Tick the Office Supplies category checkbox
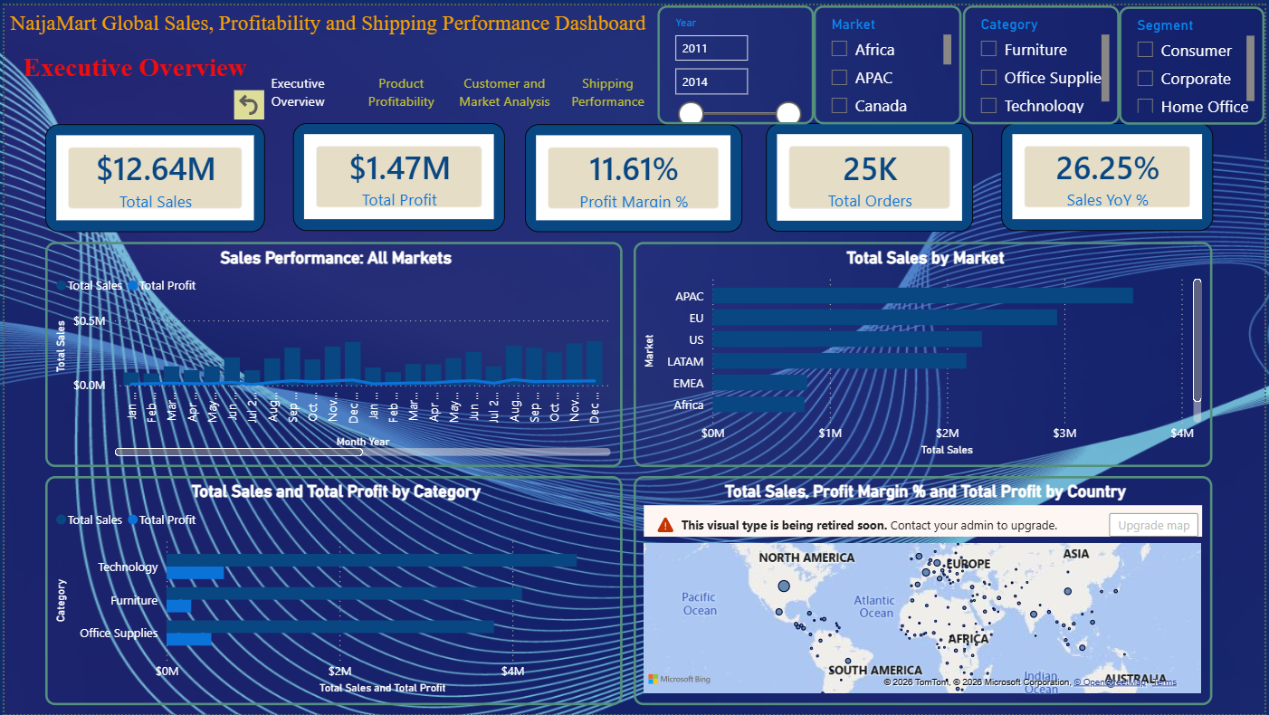 click(988, 77)
